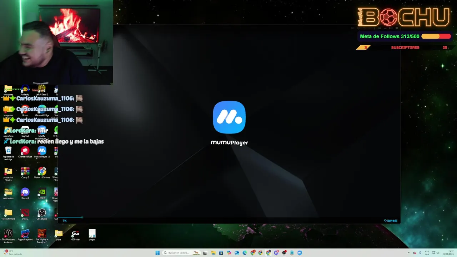Open Microsoft Store from the taskbar
Viewport: 457px width, 257px height.
pos(221,253)
